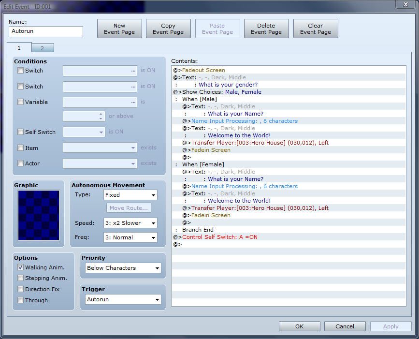
Task: Select event page tab 1
Action: tap(19, 48)
